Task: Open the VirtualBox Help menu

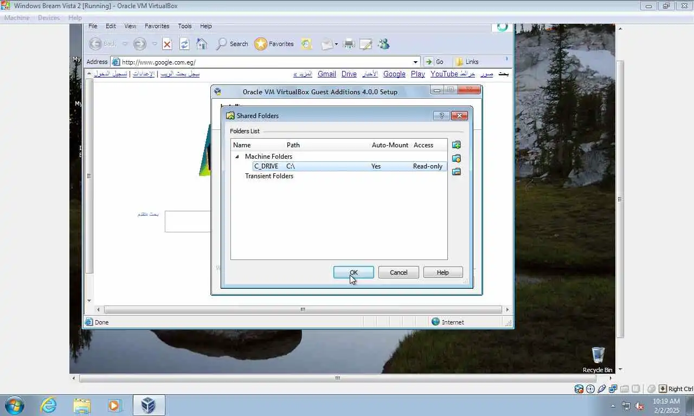Action: [75, 18]
